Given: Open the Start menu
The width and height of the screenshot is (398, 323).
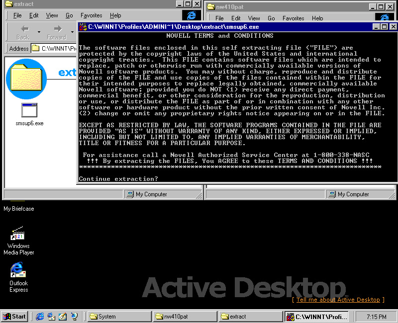Looking at the screenshot, I should click(14, 317).
